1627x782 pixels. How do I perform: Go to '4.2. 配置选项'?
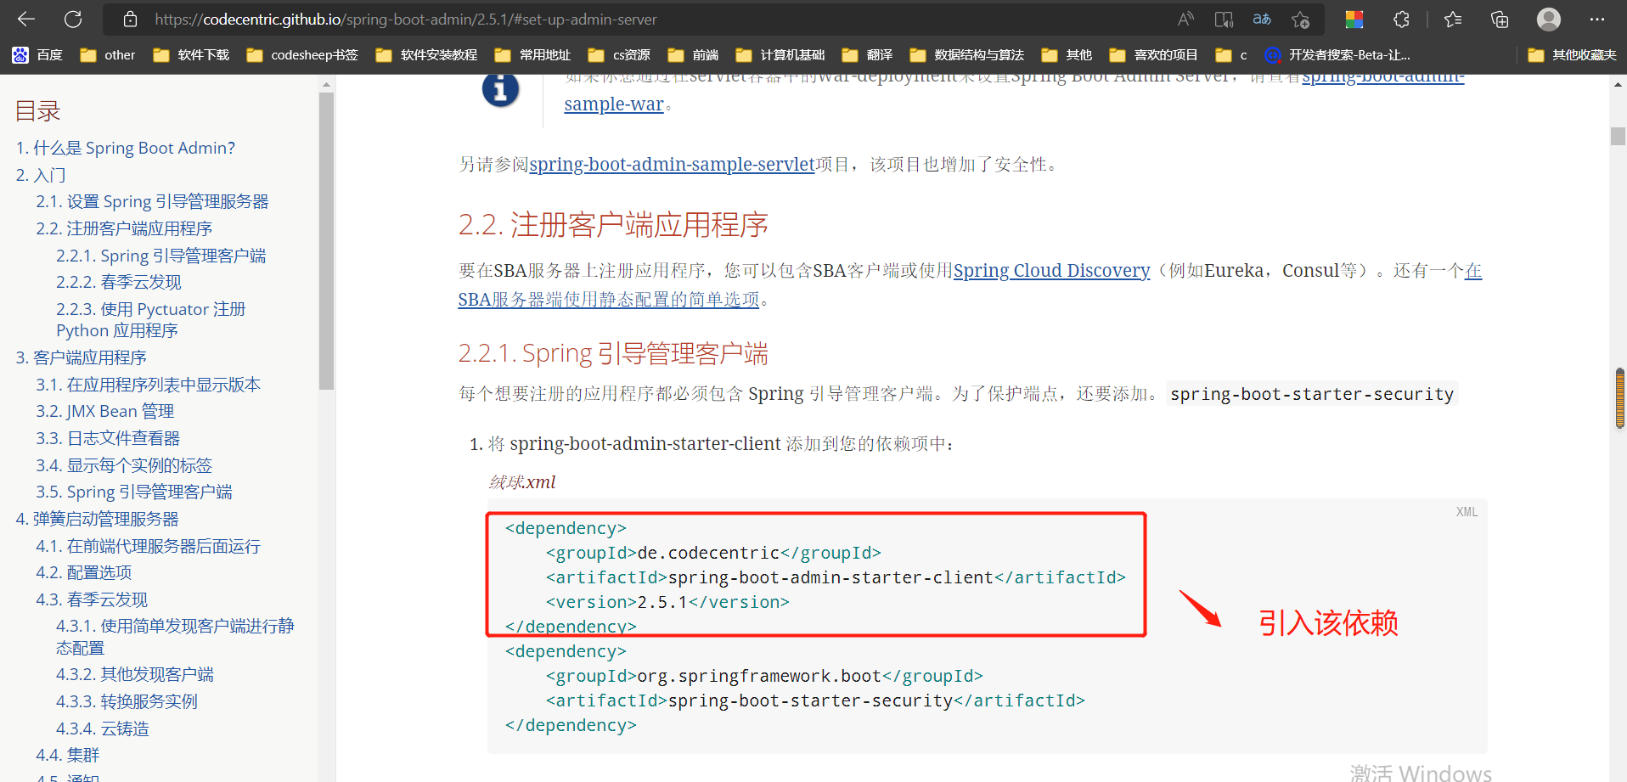pos(84,572)
